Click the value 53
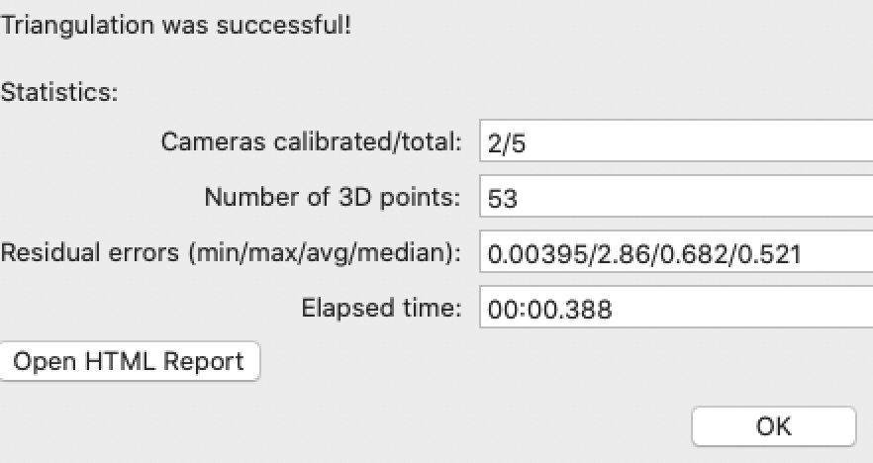873x463 pixels. click(502, 199)
